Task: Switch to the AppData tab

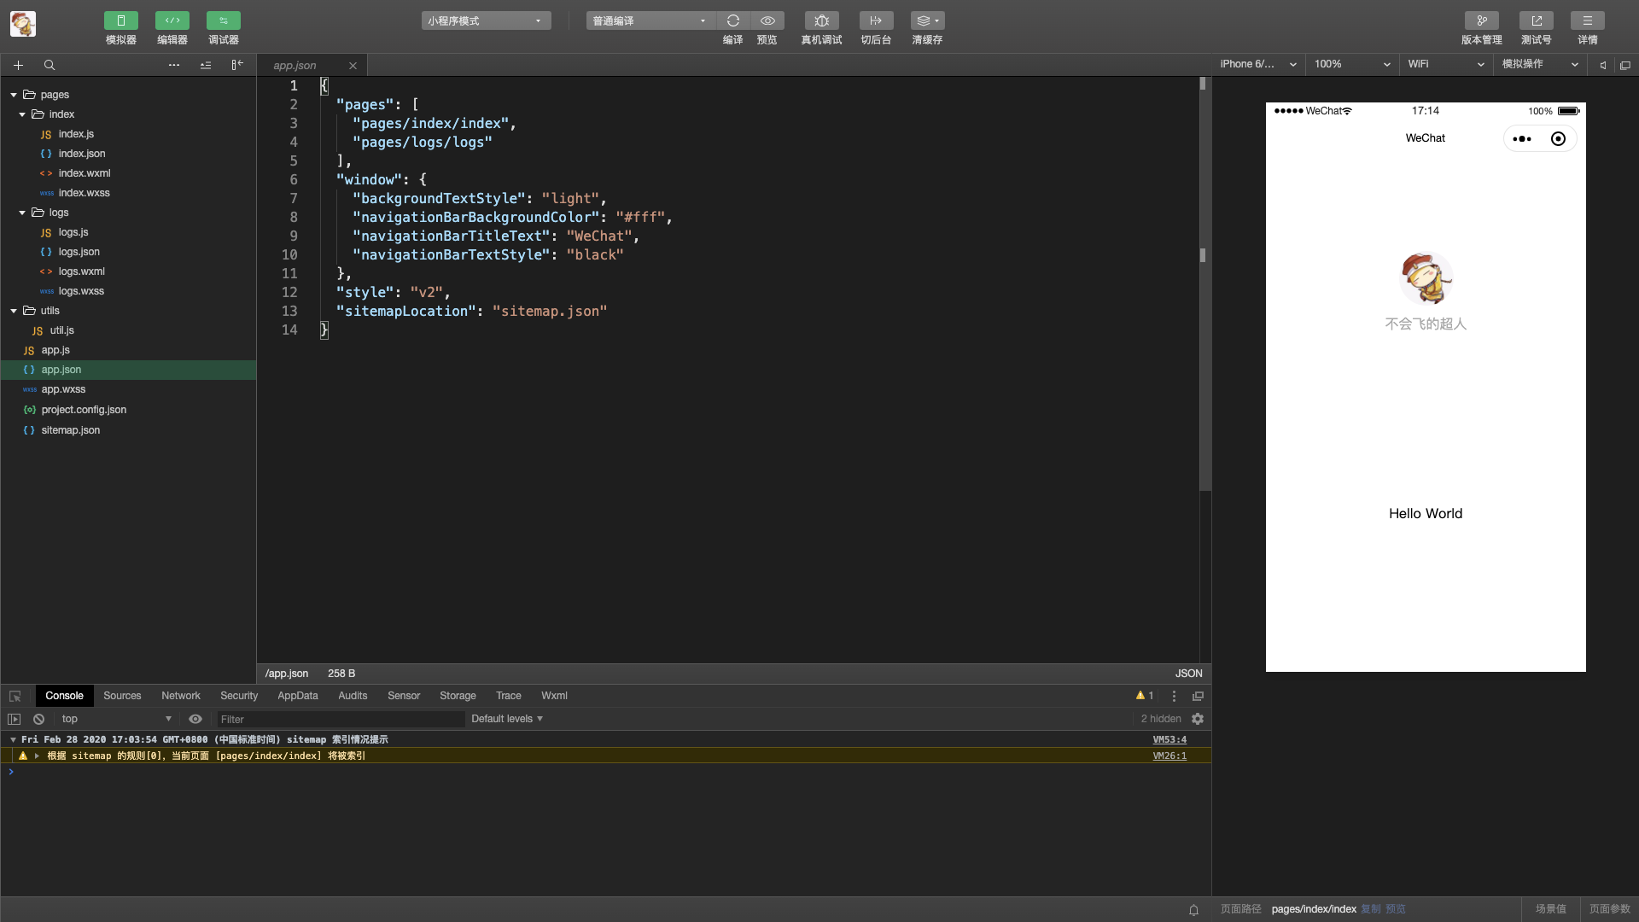Action: tap(297, 696)
